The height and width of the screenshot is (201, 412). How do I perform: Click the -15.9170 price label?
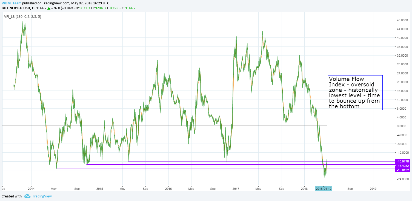pos(402,161)
